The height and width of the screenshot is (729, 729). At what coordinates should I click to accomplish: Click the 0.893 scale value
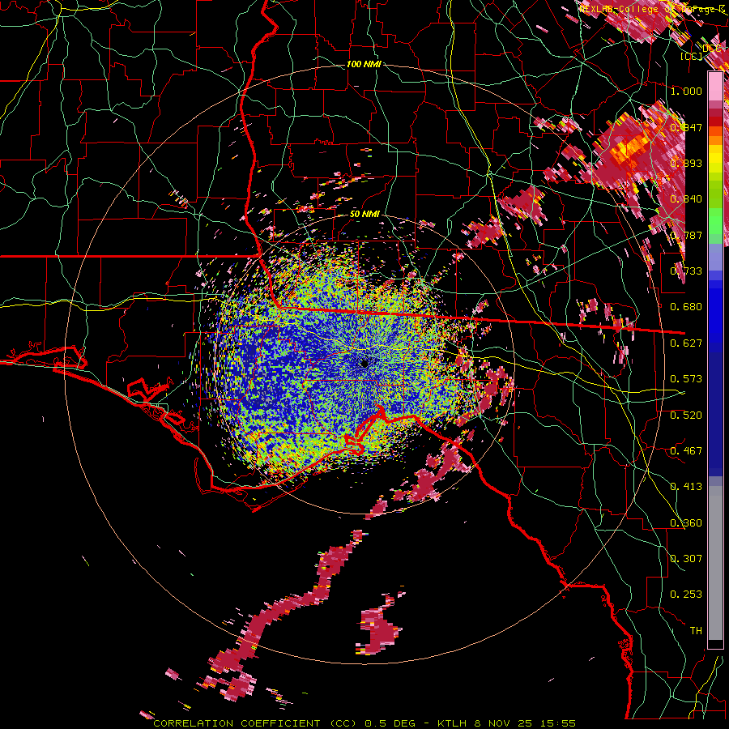click(686, 163)
